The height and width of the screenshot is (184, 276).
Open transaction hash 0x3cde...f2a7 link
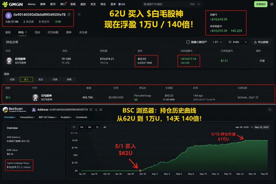[246, 97]
